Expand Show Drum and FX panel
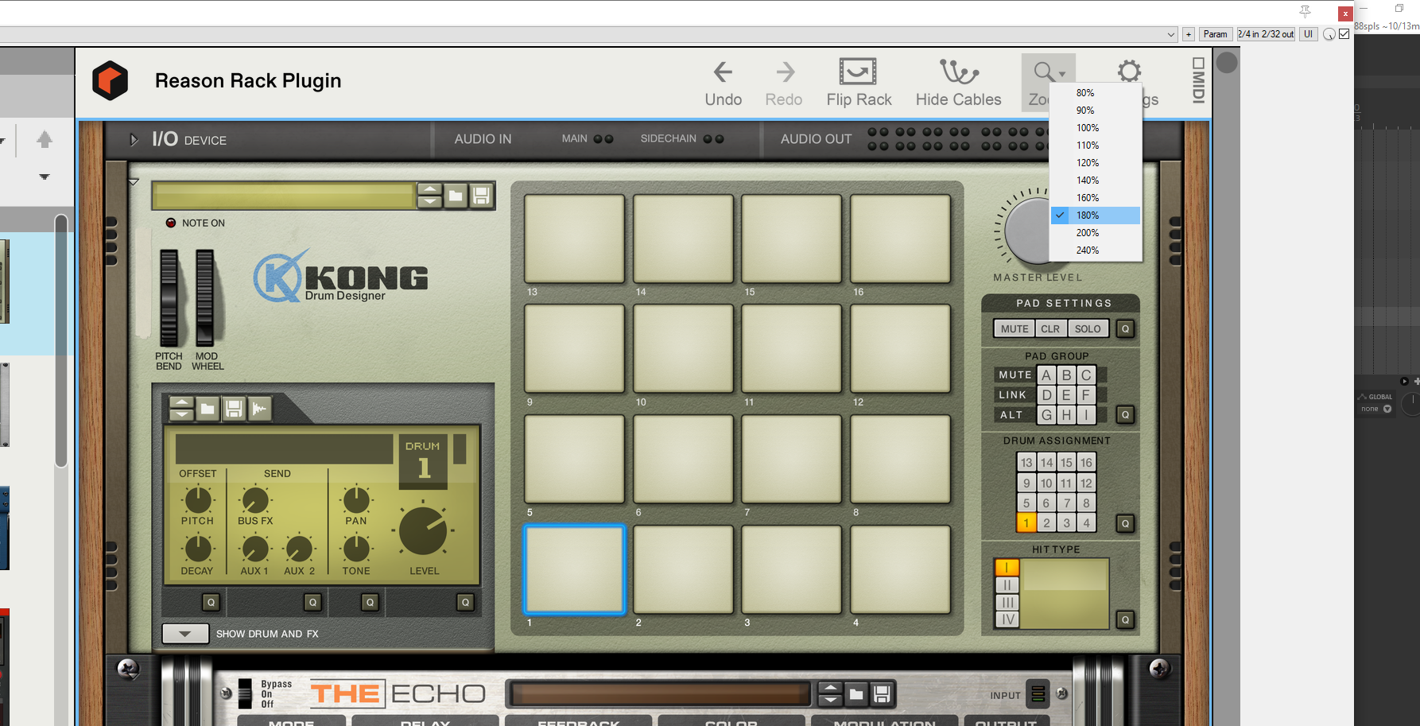The width and height of the screenshot is (1420, 726). click(x=185, y=634)
